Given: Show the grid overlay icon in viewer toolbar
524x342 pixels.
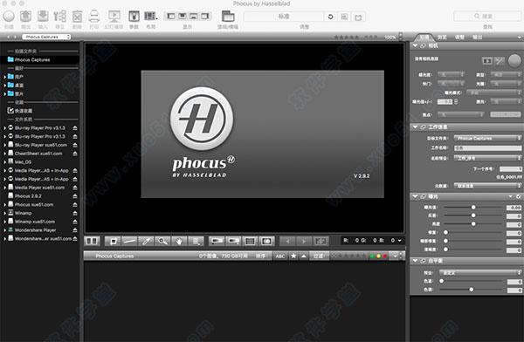Looking at the screenshot, I should pyautogui.click(x=250, y=241).
